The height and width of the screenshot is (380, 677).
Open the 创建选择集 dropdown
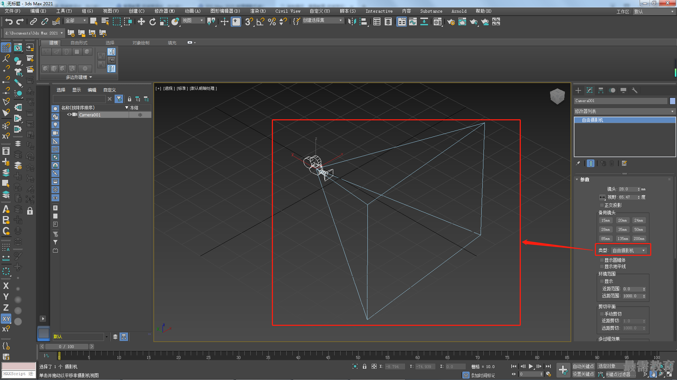[323, 20]
